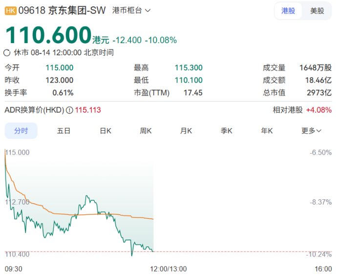Image resolution: width=338 pixels, height=280 pixels.
Task: Click the percentage change -10.08%
Action: (161, 40)
